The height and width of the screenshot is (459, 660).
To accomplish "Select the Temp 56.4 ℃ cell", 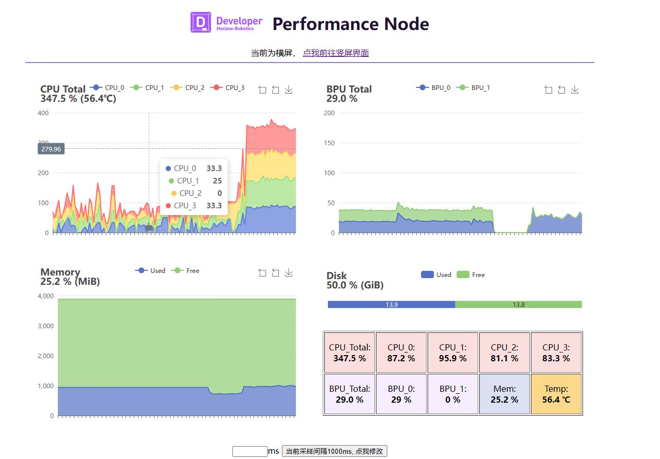I will tap(556, 394).
